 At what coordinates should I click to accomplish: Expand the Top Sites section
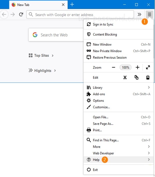41,55
